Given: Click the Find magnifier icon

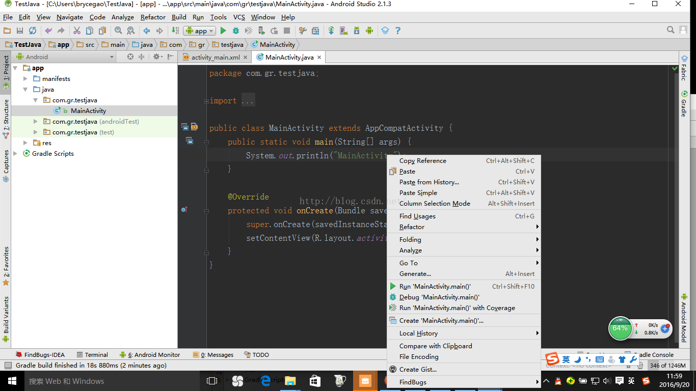Looking at the screenshot, I should (118, 31).
